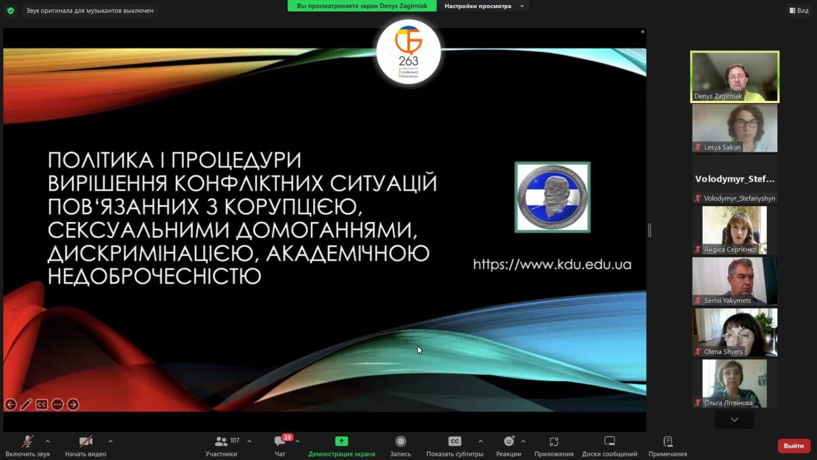Expand video options caret beside camera
Screen dimensions: 817x460
pyautogui.click(x=111, y=441)
